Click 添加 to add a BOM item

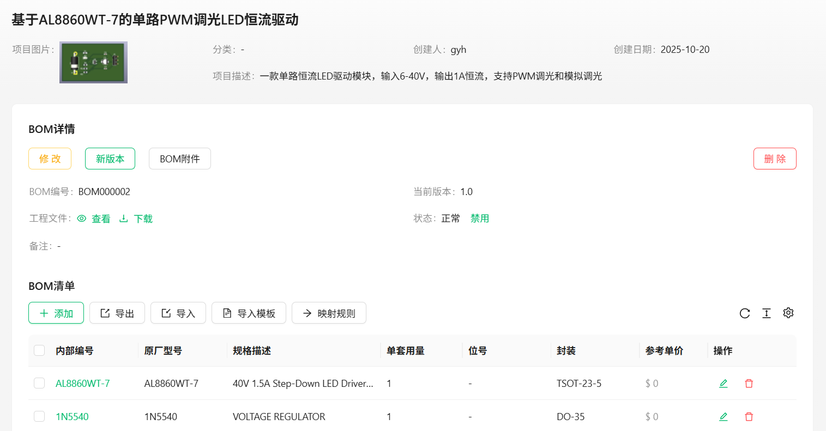click(x=56, y=313)
